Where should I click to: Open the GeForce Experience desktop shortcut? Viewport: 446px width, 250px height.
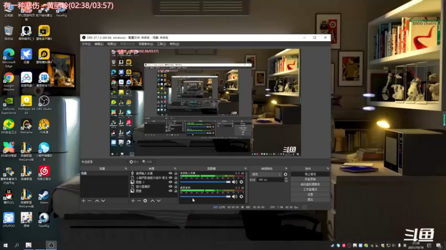tap(8, 105)
